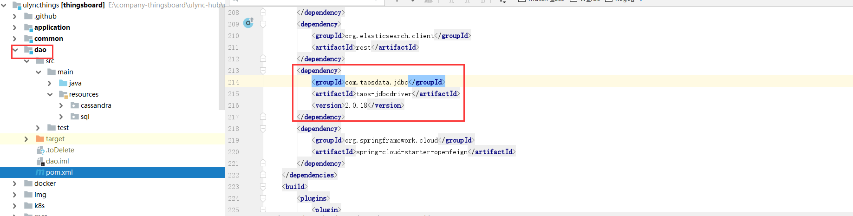
Task: Expand the application module arrow
Action: (14, 27)
